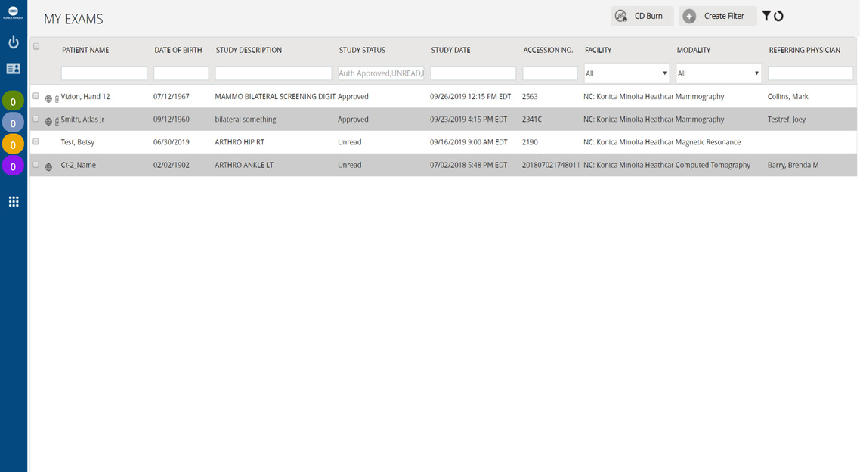Click referring physician Testref, Joey
This screenshot has height=472, width=863.
tap(787, 119)
